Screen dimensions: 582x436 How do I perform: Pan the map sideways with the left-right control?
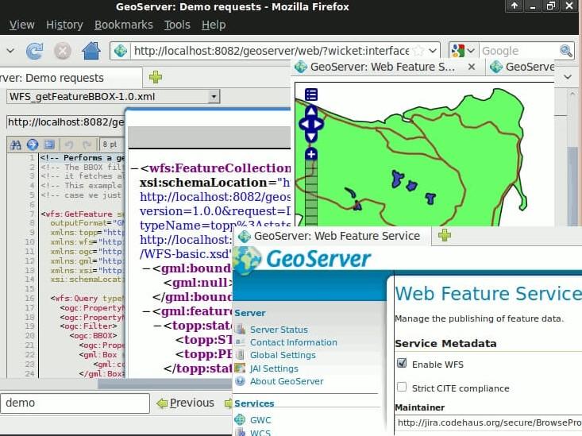click(311, 124)
